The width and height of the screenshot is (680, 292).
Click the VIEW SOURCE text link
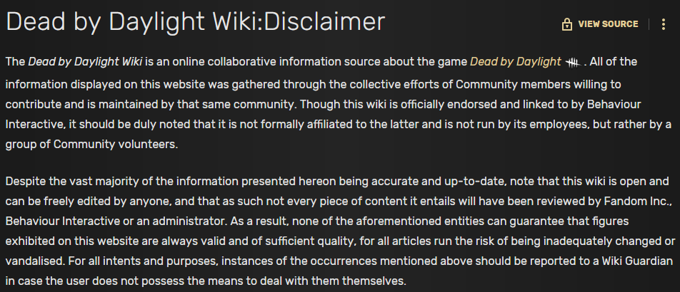[608, 24]
